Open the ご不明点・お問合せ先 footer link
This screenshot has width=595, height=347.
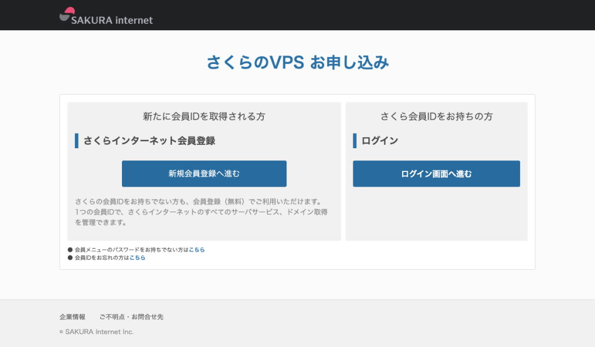[x=131, y=317]
